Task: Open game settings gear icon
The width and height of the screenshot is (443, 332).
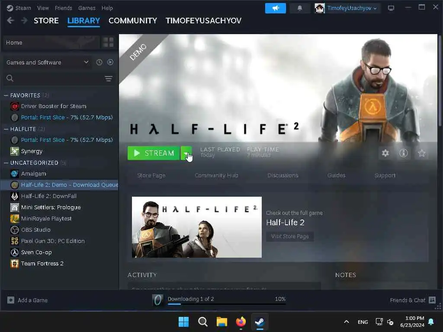Action: 385,153
